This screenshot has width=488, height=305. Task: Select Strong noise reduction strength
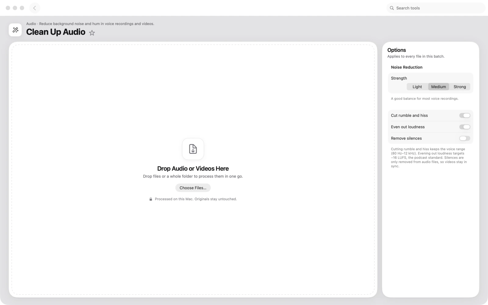click(460, 87)
